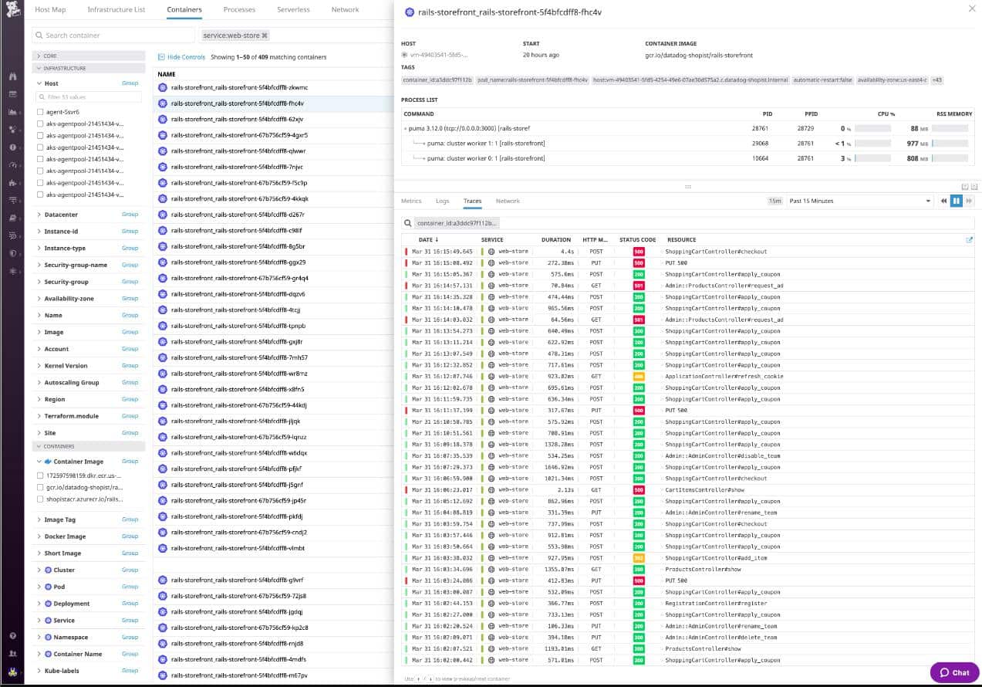
Task: Open the Past 15 Minutes time dropdown
Action: coord(859,201)
